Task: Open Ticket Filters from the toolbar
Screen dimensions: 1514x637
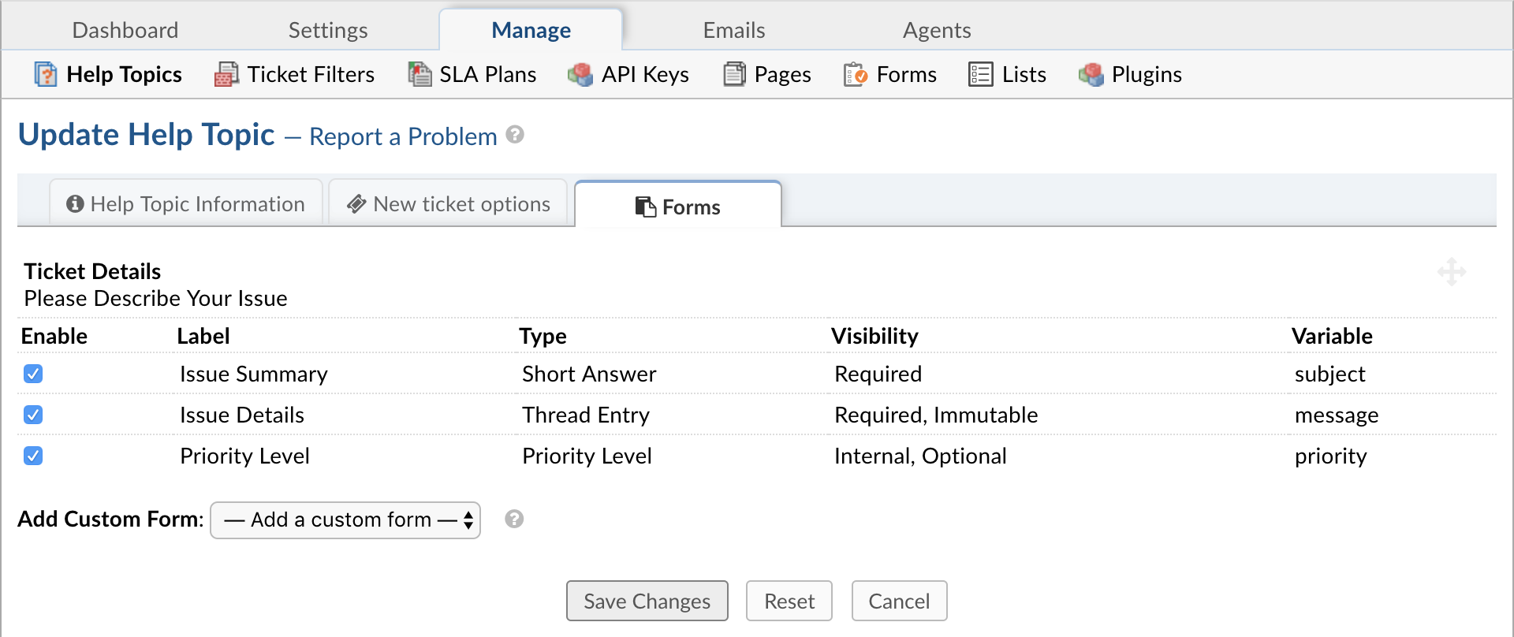Action: pos(226,73)
